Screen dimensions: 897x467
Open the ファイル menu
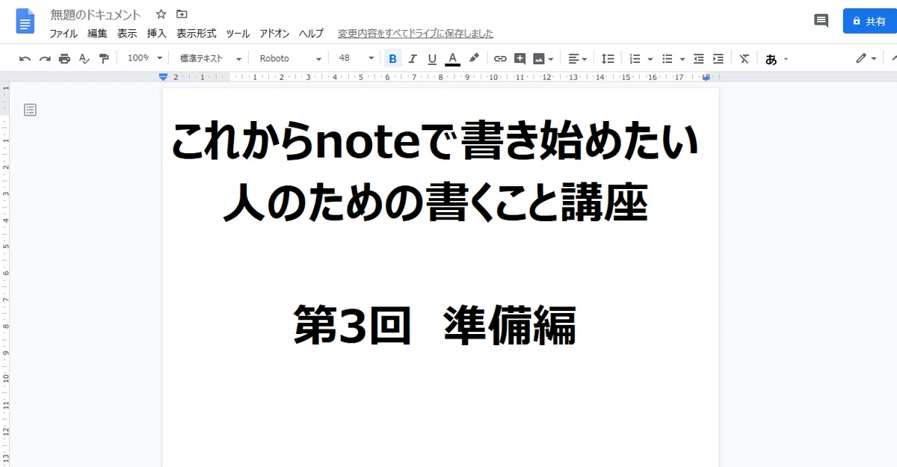(63, 34)
